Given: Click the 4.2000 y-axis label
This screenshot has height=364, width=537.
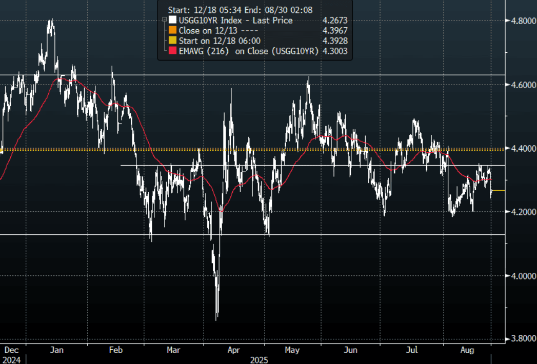Looking at the screenshot, I should (x=524, y=212).
